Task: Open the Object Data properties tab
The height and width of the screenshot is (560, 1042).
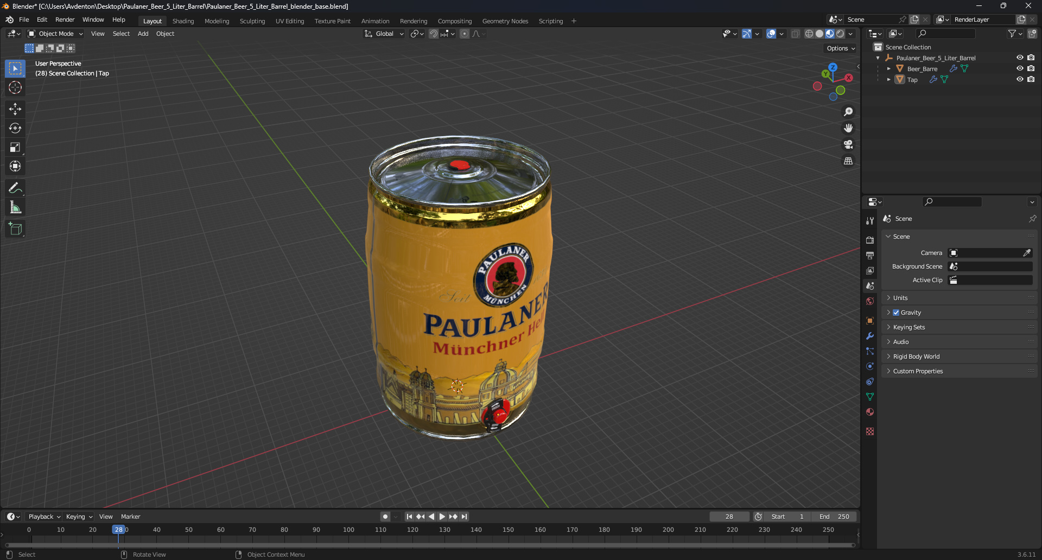Action: coord(870,397)
